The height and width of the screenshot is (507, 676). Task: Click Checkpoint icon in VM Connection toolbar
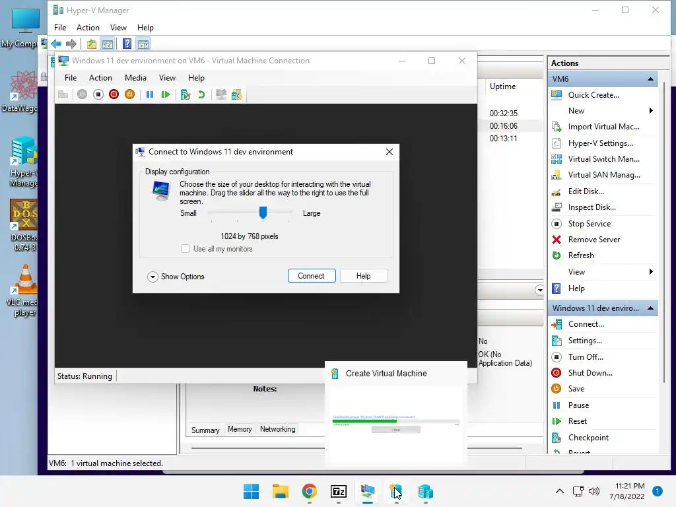coord(186,94)
